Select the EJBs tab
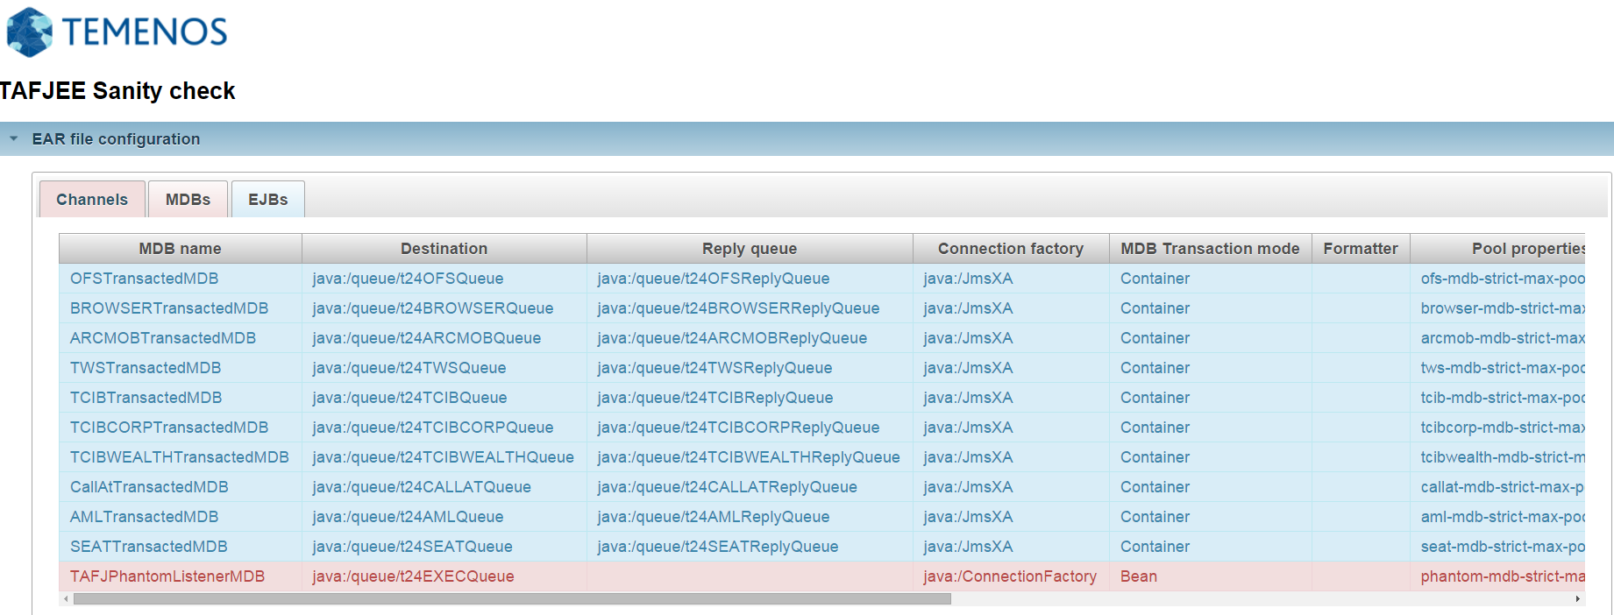 click(x=267, y=200)
